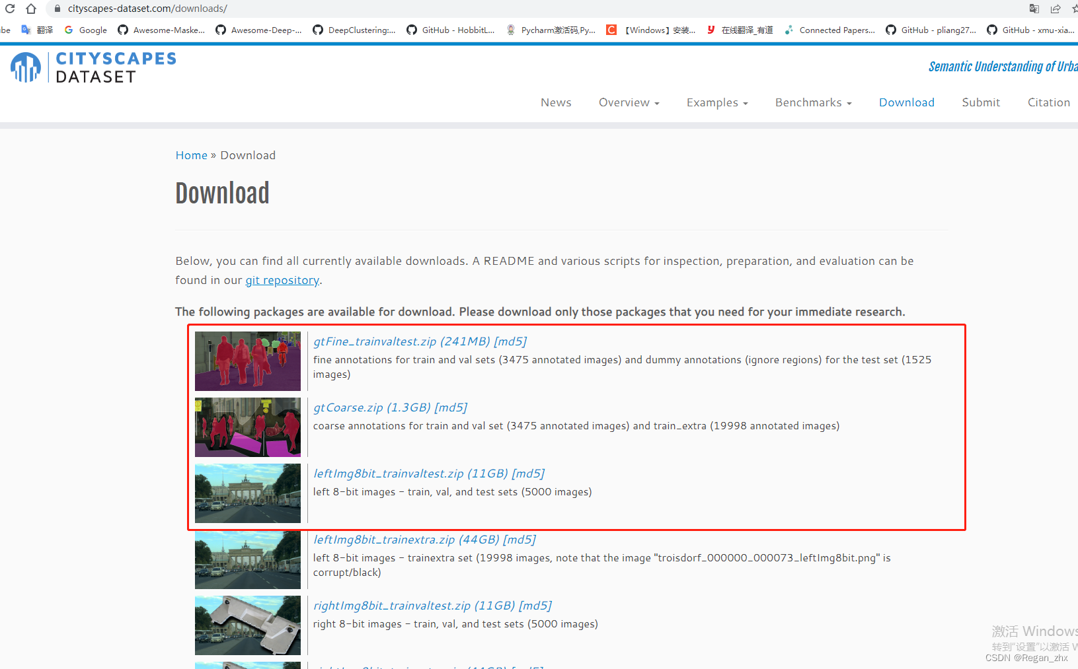Click the share icon in address bar
Image resolution: width=1078 pixels, height=669 pixels.
coord(1056,9)
